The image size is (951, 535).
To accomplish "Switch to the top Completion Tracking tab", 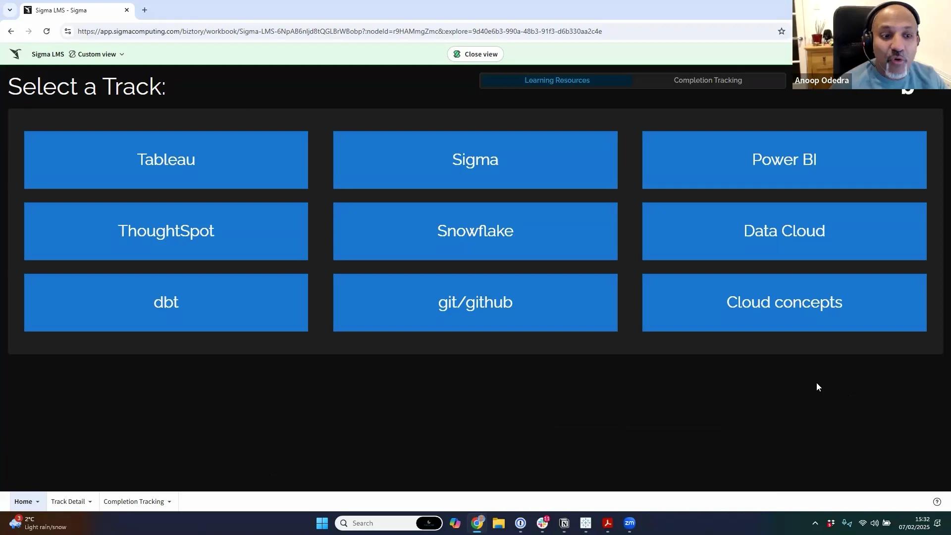I will (708, 80).
